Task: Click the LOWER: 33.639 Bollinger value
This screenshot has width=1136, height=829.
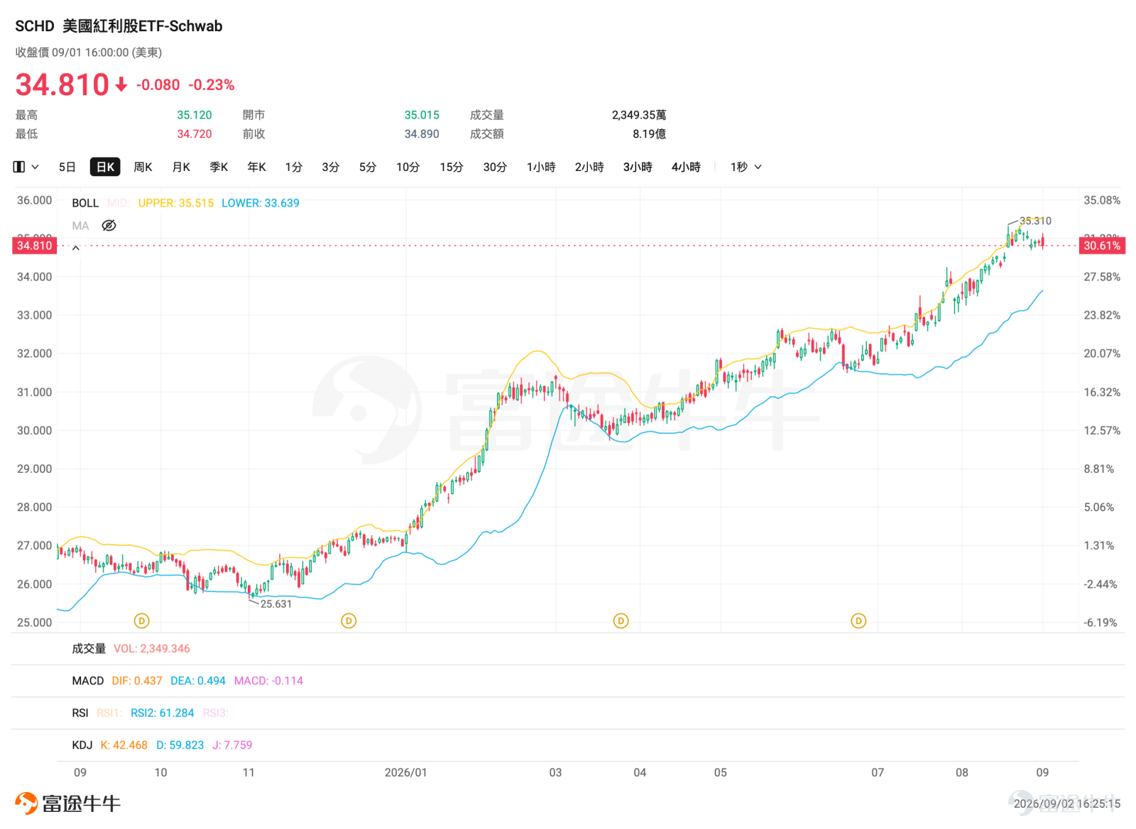Action: pos(261,203)
